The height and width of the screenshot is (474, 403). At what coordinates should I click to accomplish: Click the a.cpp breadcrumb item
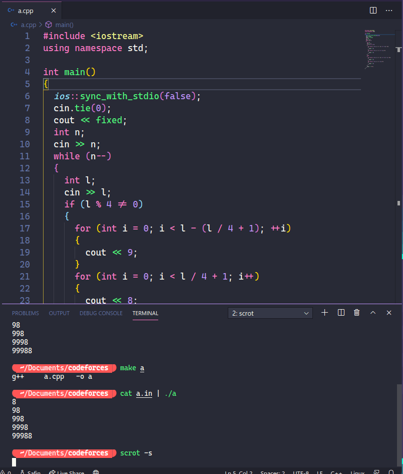click(x=29, y=25)
